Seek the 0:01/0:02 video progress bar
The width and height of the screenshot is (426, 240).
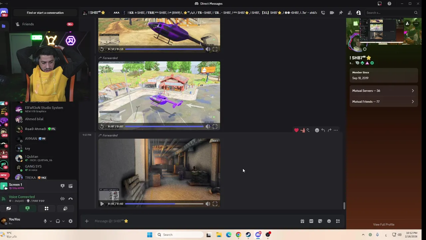click(164, 204)
